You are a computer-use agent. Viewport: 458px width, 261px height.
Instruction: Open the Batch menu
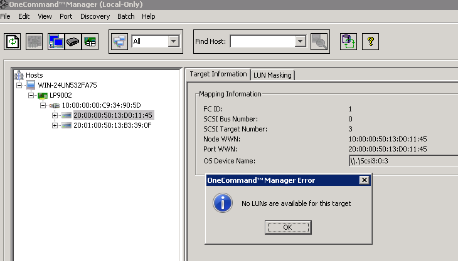(126, 16)
